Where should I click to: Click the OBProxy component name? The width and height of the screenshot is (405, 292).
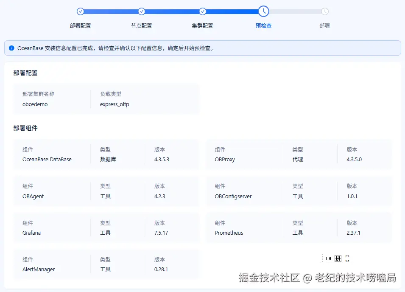tap(225, 160)
